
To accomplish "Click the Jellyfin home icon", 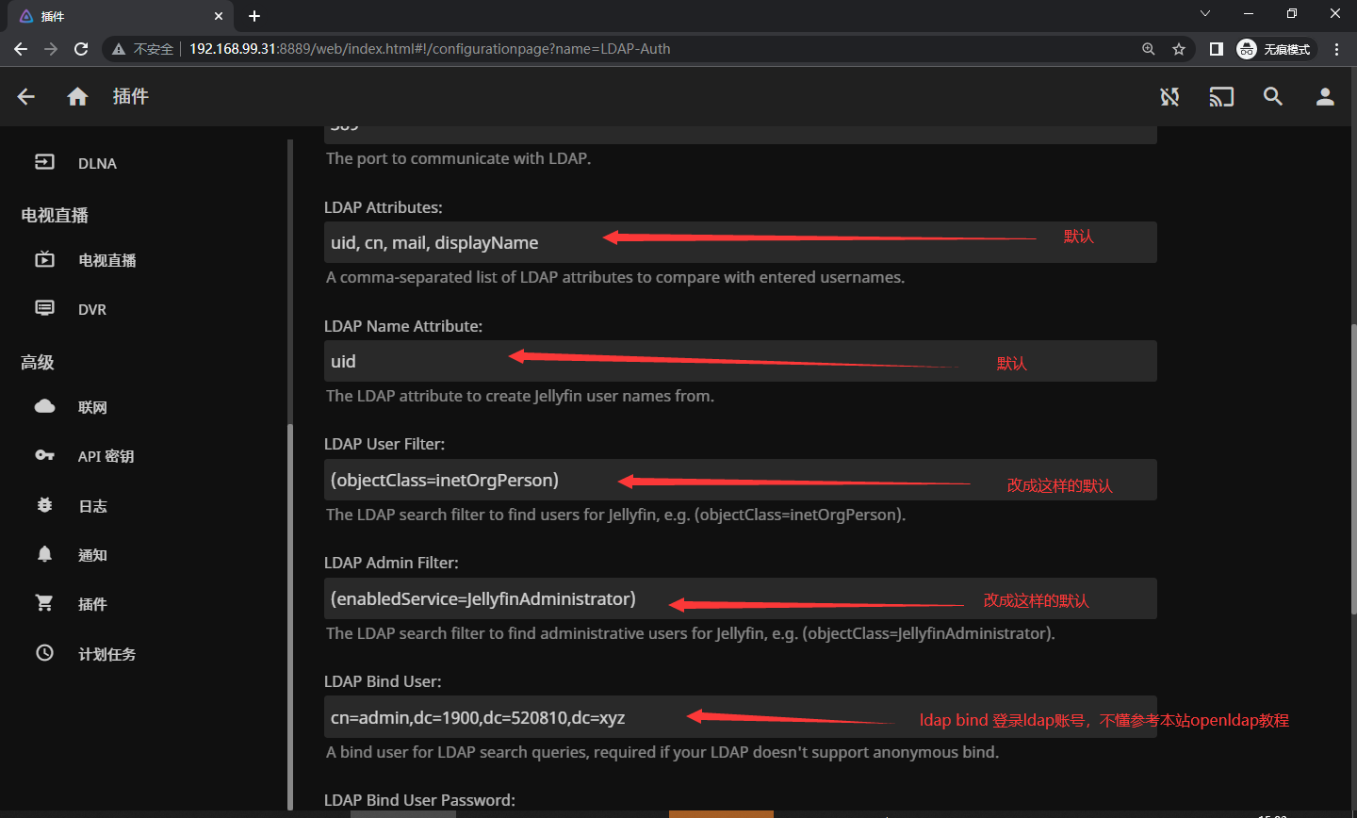I will point(77,96).
